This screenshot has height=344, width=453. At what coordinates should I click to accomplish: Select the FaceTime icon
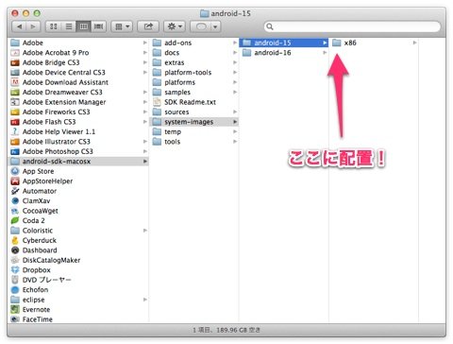pyautogui.click(x=15, y=319)
